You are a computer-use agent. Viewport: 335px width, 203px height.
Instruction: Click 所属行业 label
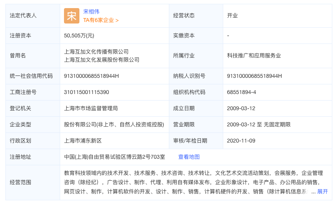click(184, 56)
